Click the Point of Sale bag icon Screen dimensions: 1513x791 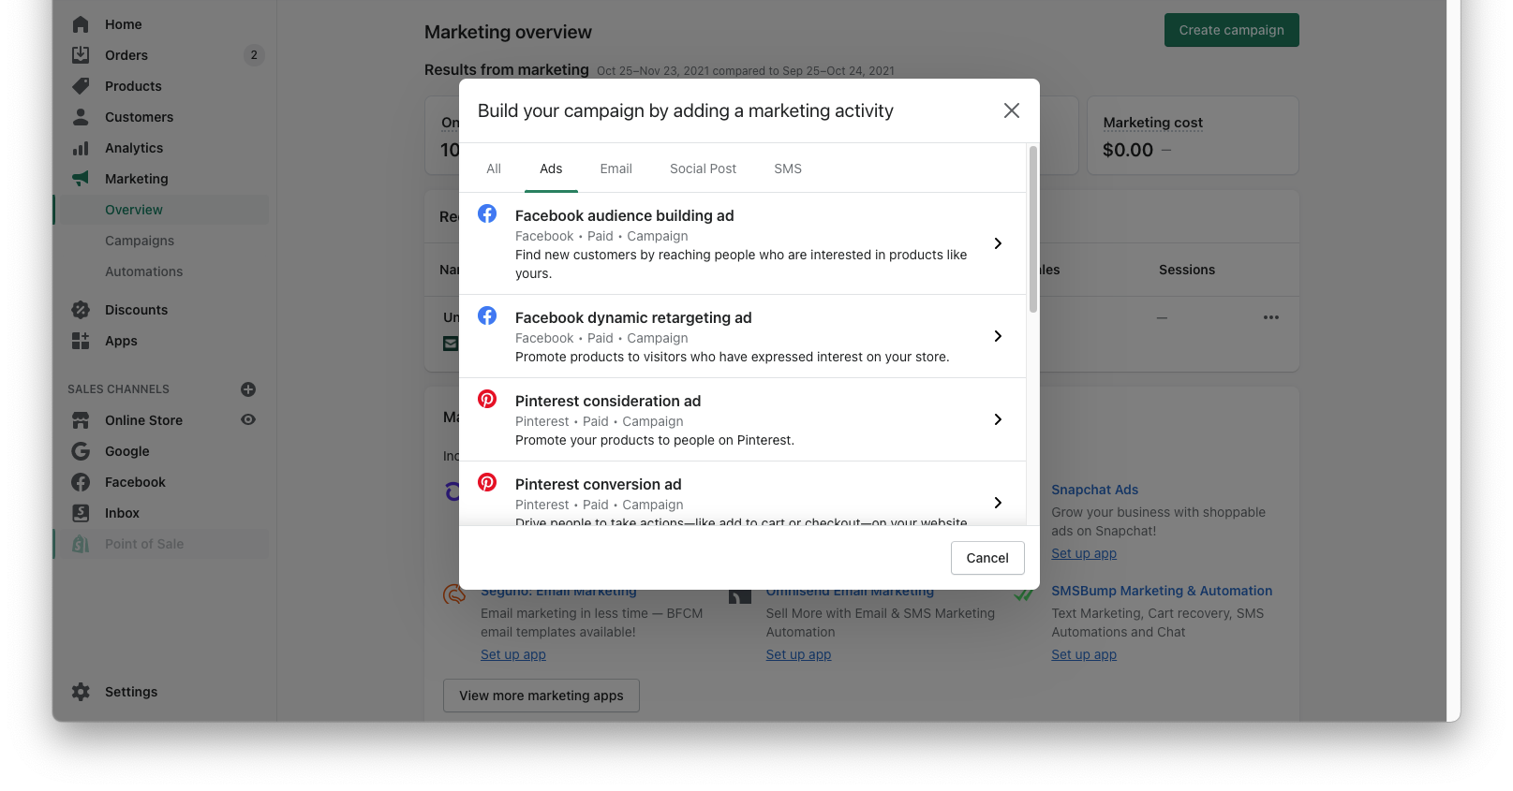pos(81,544)
